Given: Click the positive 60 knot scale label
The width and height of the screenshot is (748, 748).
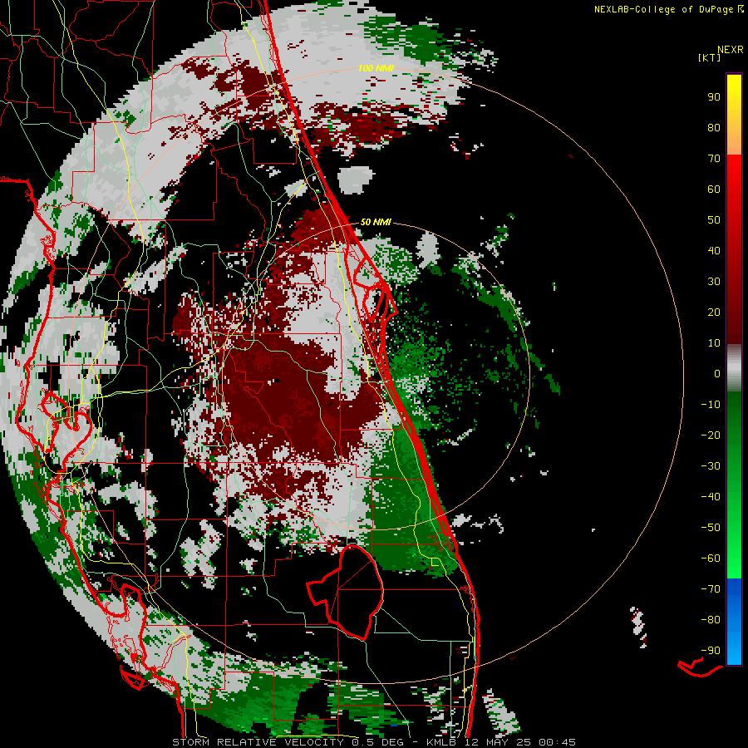Looking at the screenshot, I should [714, 189].
